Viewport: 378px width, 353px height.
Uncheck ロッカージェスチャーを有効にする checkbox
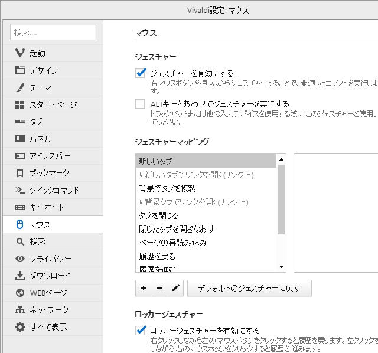click(140, 331)
